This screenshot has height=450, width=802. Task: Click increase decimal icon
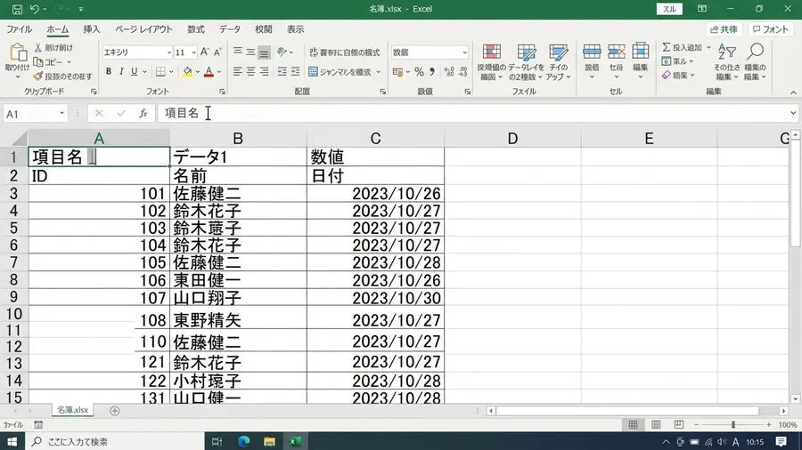pos(449,72)
